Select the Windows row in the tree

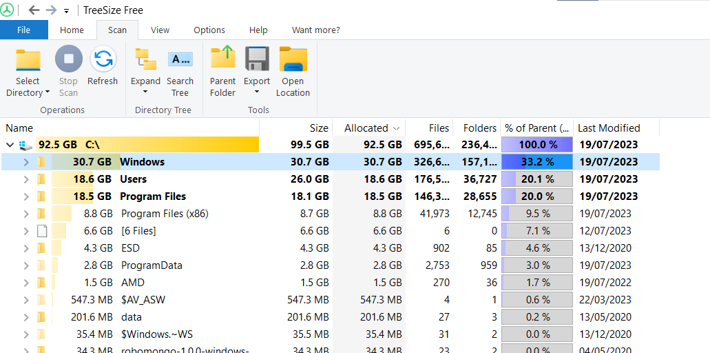331,162
